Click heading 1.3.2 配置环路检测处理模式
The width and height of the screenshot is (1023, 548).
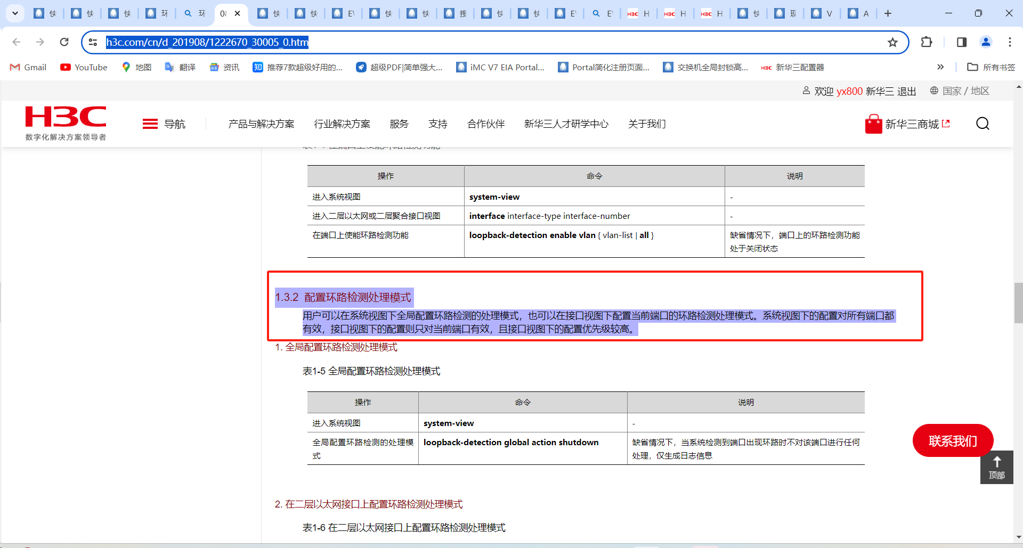point(343,297)
